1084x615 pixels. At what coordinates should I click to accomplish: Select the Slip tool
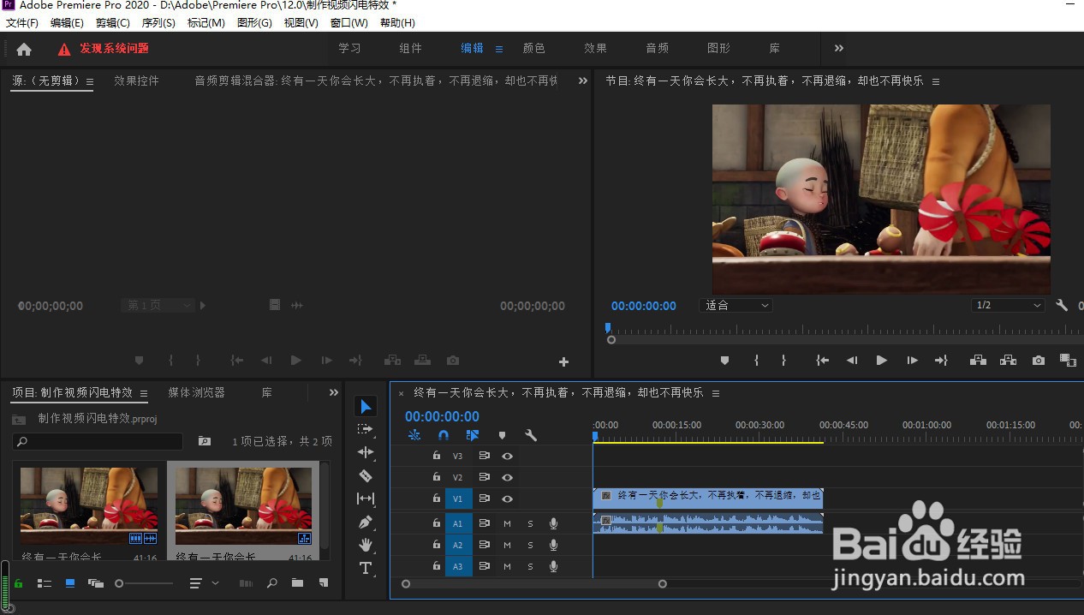click(366, 499)
